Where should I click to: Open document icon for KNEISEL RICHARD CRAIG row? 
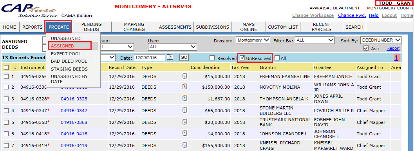pyautogui.click(x=185, y=145)
